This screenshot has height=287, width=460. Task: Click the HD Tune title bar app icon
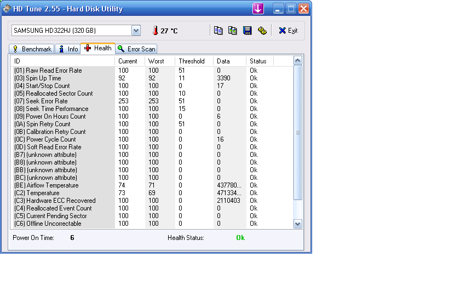[7, 9]
